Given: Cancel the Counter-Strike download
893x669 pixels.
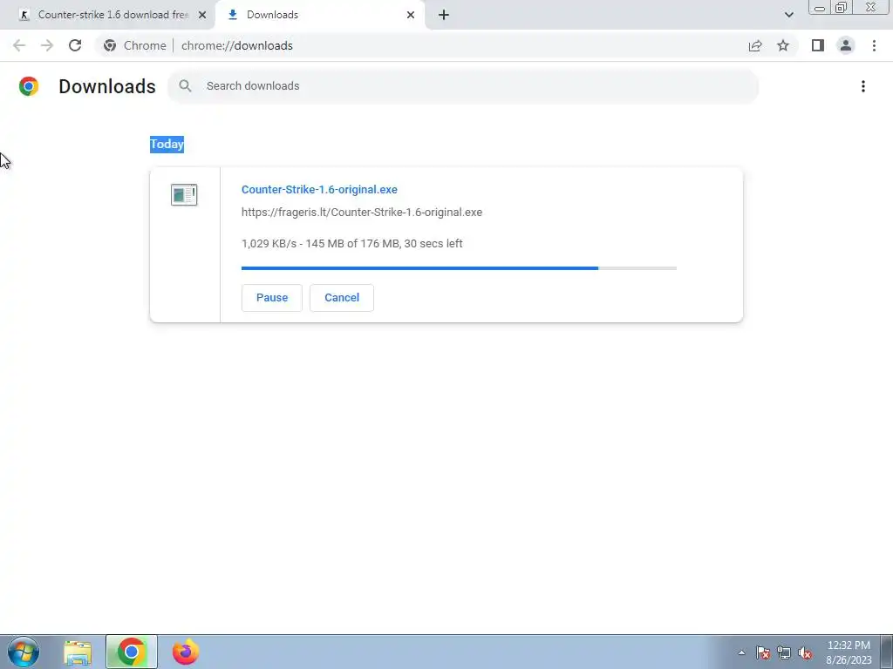Looking at the screenshot, I should click(x=342, y=298).
